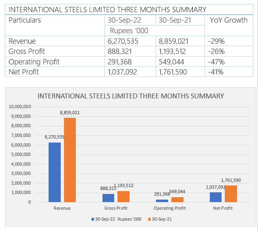This screenshot has width=258, height=232.
Task: Click the 888,321 data label in chart
Action: click(108, 188)
